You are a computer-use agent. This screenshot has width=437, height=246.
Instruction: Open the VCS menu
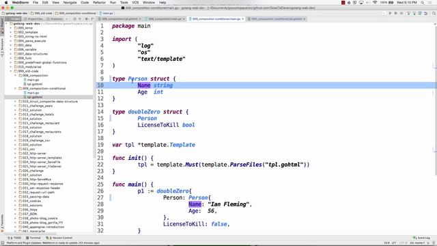coord(135,3)
